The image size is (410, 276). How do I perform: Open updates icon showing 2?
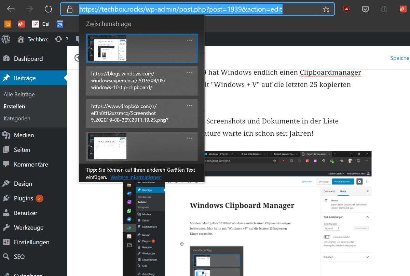(x=61, y=39)
